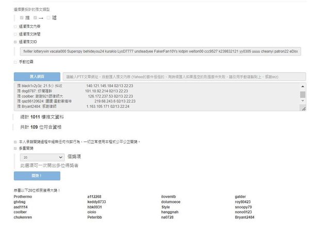Toggle the 推 push-type checkbox

22,18
